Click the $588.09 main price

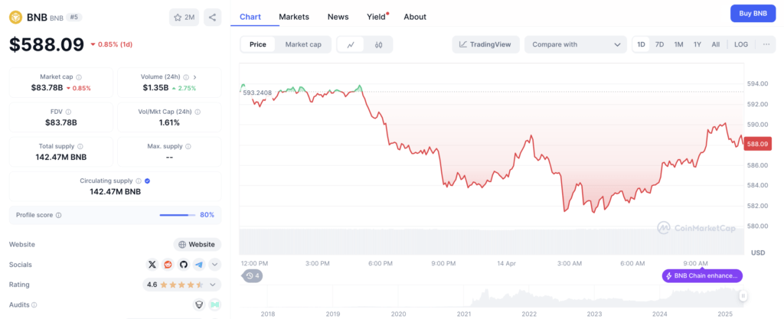(47, 44)
